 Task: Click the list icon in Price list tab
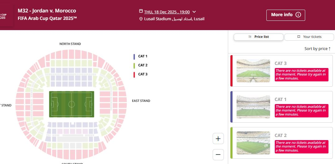coord(250,37)
